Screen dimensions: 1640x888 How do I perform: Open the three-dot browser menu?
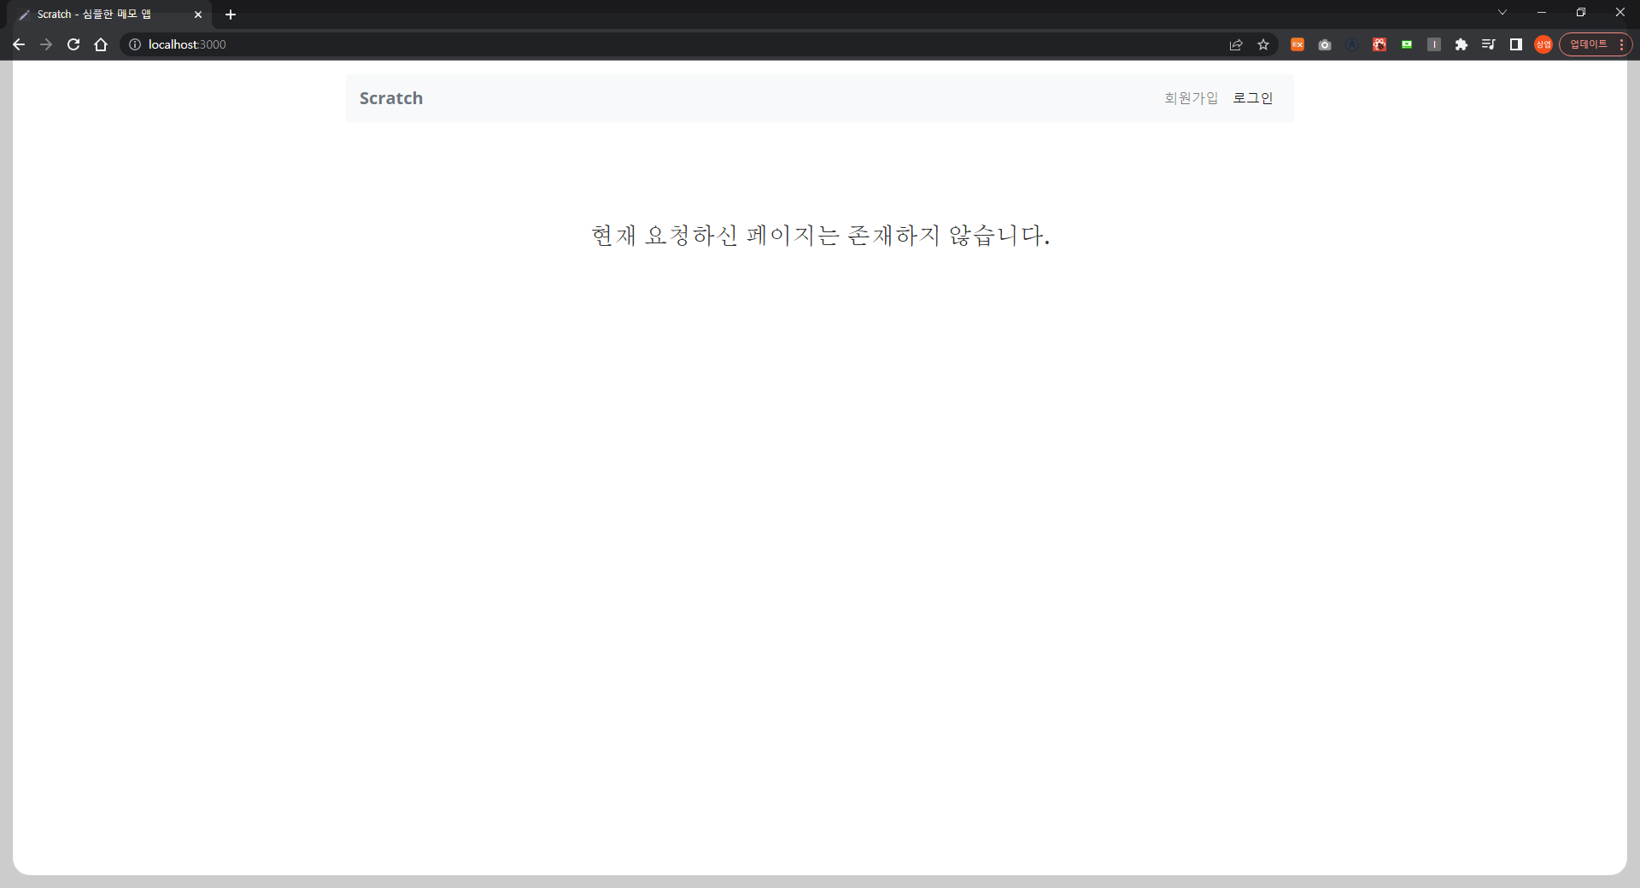click(x=1623, y=44)
